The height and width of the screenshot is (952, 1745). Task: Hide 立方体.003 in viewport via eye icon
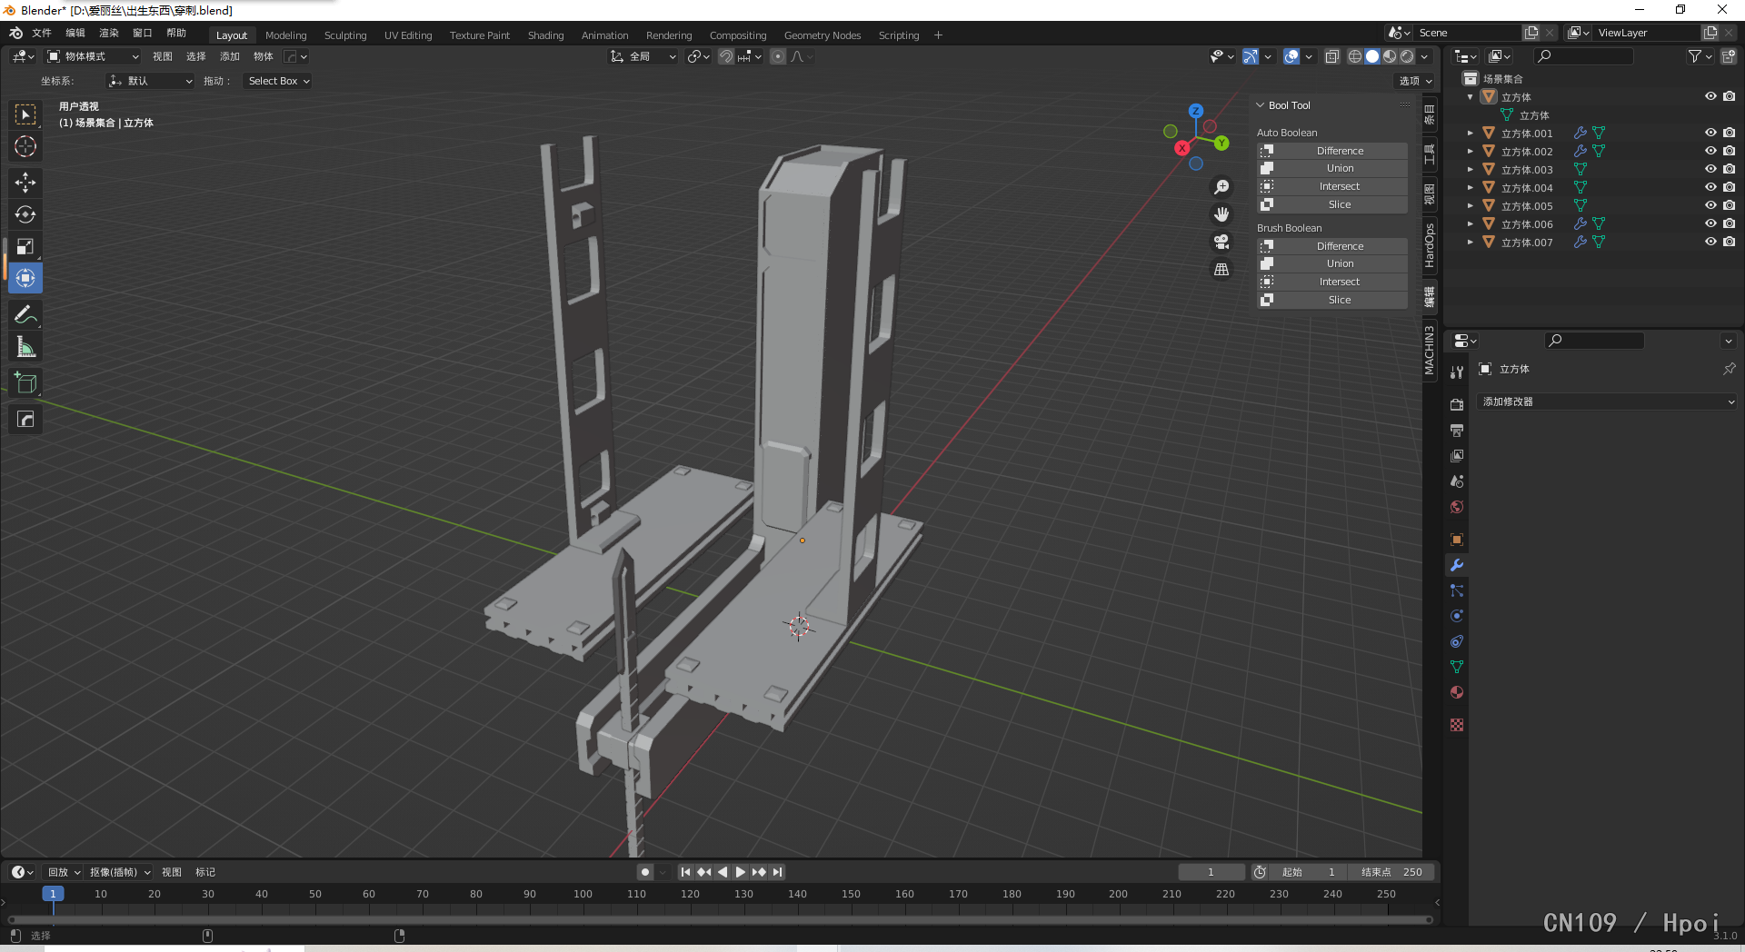(1710, 169)
